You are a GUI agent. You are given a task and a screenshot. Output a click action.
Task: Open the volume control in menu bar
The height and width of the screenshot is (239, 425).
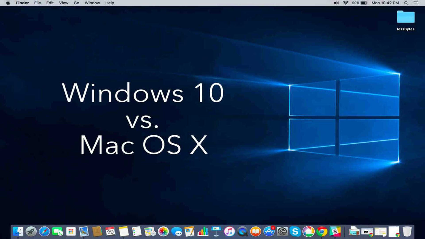[336, 3]
